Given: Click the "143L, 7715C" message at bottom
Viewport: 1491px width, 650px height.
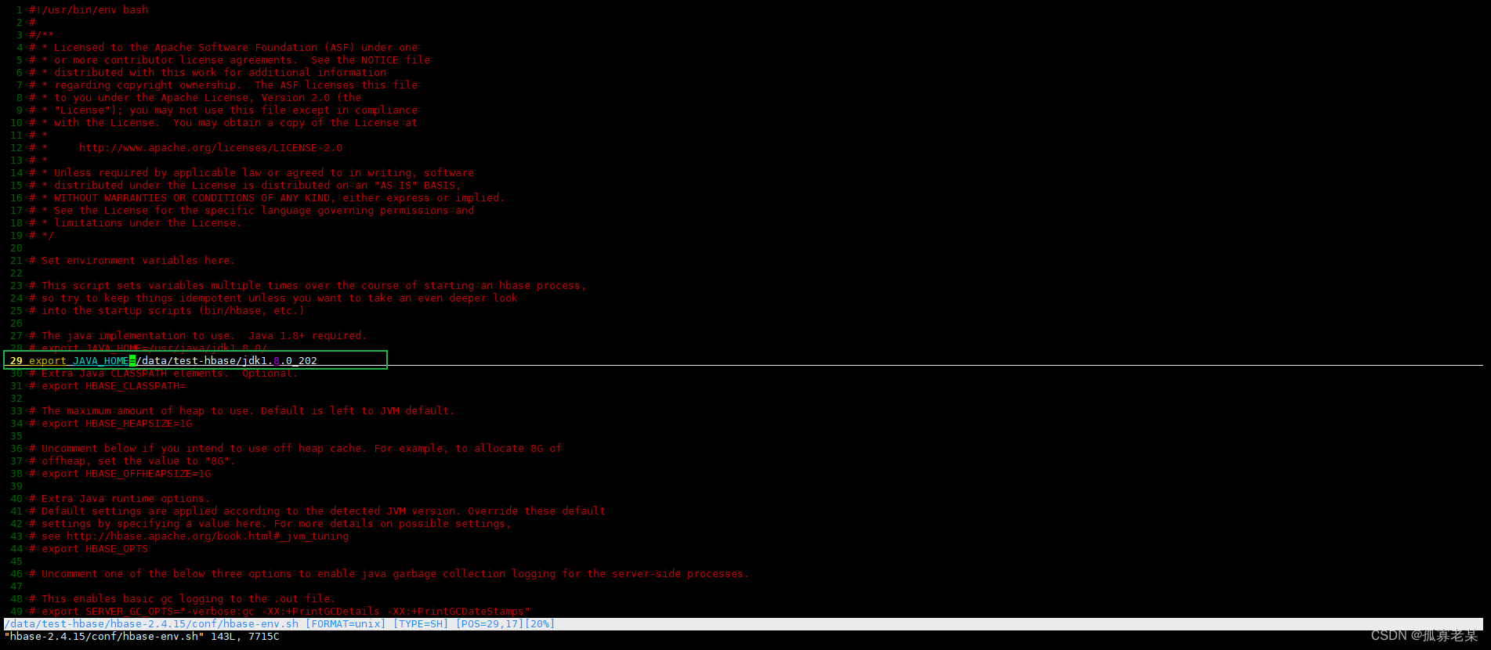Looking at the screenshot, I should pos(245,636).
